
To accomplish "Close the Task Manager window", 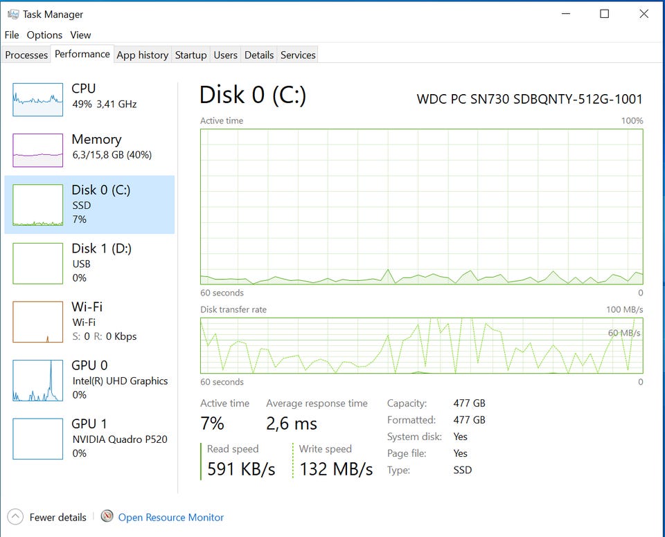I will click(x=644, y=14).
